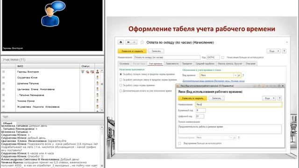299x168 pixels.
Task: Click the 1C icon in the Явка dialog title bar
Action: [178, 86]
